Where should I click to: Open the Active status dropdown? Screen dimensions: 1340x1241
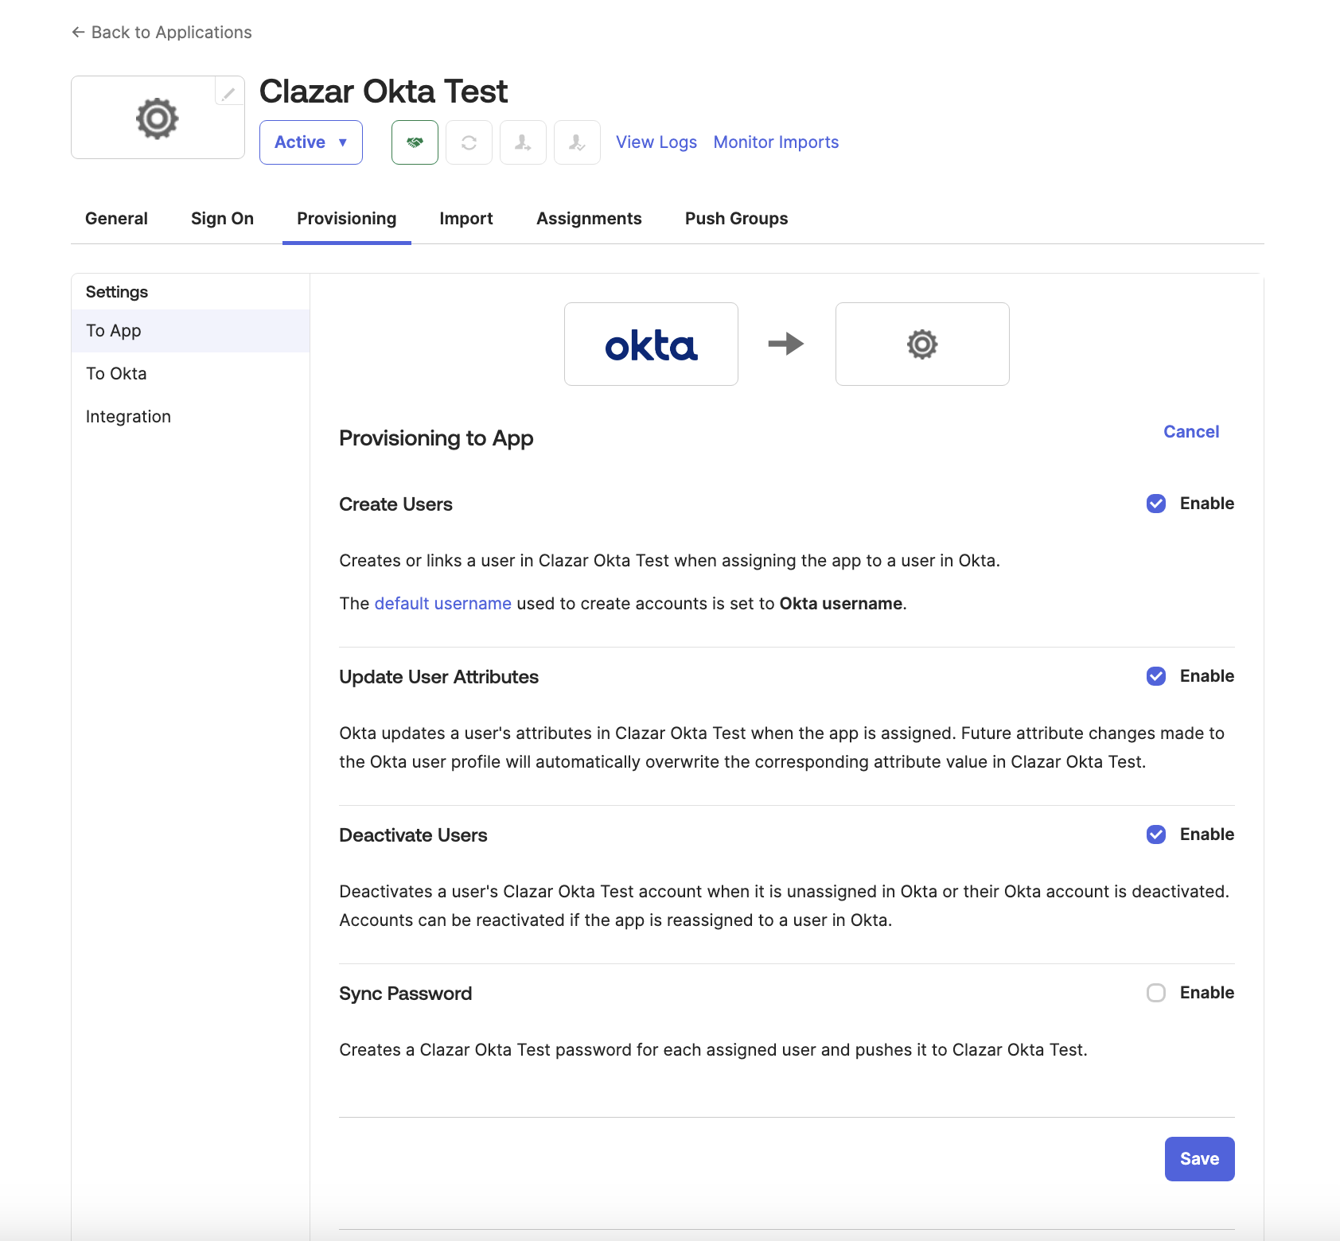tap(310, 142)
